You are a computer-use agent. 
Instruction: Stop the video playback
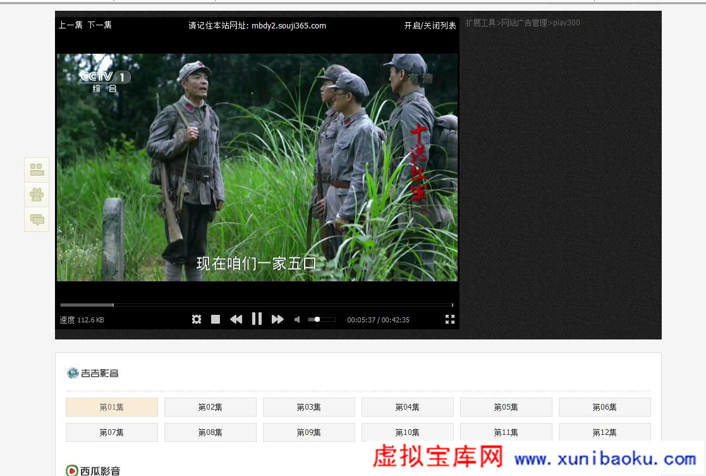coord(216,319)
